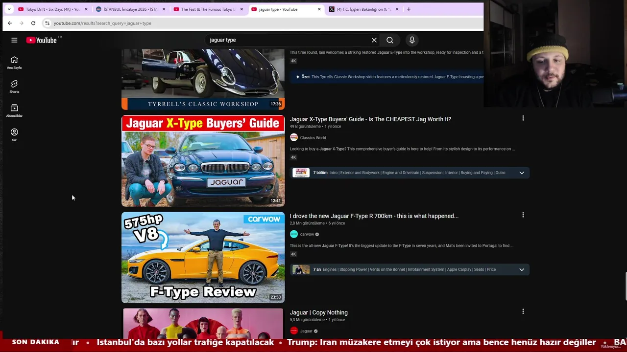Click the Özet summary row for Tyrrell's video

(387, 77)
